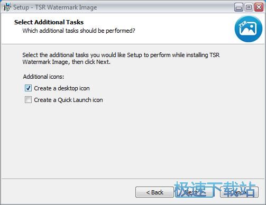Proceed with the Next button
The height and width of the screenshot is (205, 266).
(x=194, y=192)
